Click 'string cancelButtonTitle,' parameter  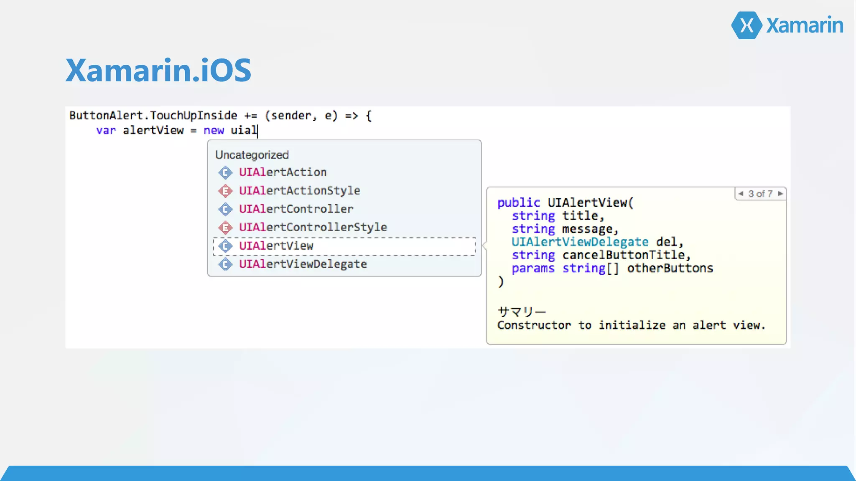coord(601,255)
